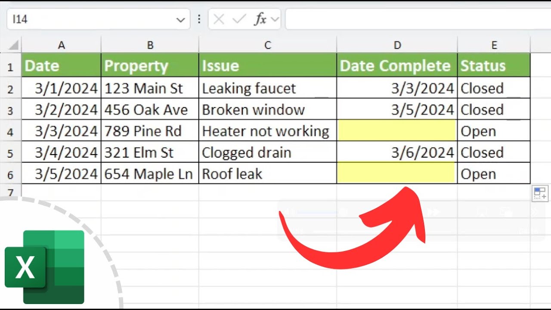Select the Clogged drain cell
The image size is (551, 310).
tap(268, 153)
